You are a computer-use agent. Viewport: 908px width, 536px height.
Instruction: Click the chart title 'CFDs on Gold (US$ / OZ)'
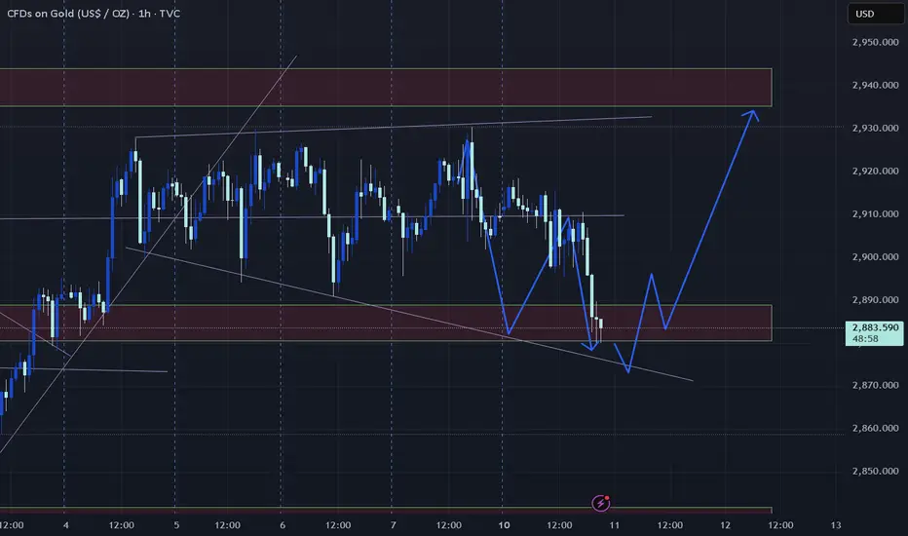point(68,14)
